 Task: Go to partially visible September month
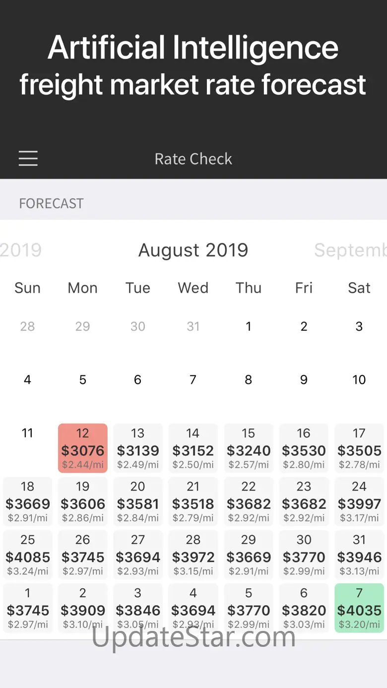point(350,250)
